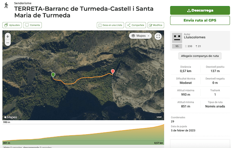Open the Legal link on map

[159, 117]
